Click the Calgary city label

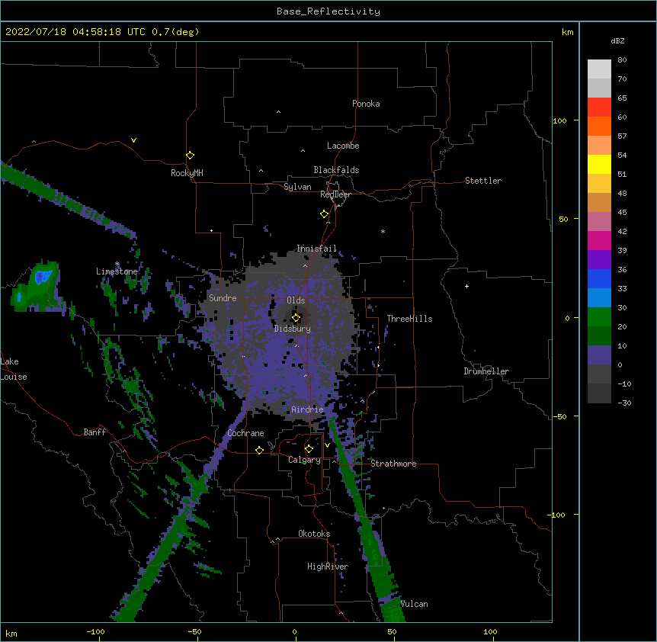(x=304, y=460)
